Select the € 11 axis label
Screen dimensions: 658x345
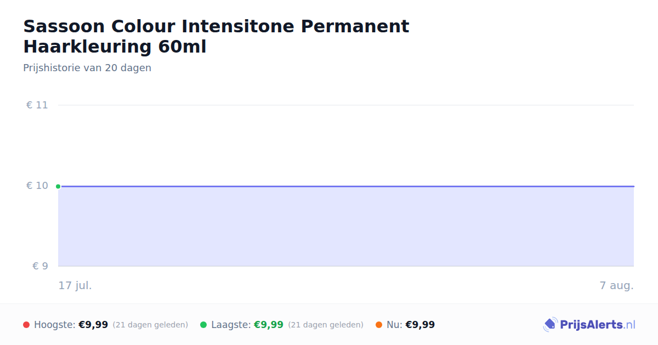pyautogui.click(x=37, y=105)
